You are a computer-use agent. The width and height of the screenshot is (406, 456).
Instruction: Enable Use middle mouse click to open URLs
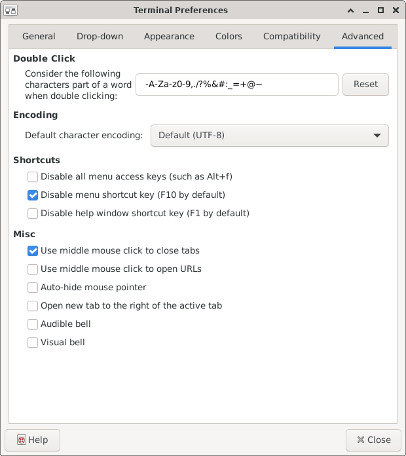click(x=33, y=269)
